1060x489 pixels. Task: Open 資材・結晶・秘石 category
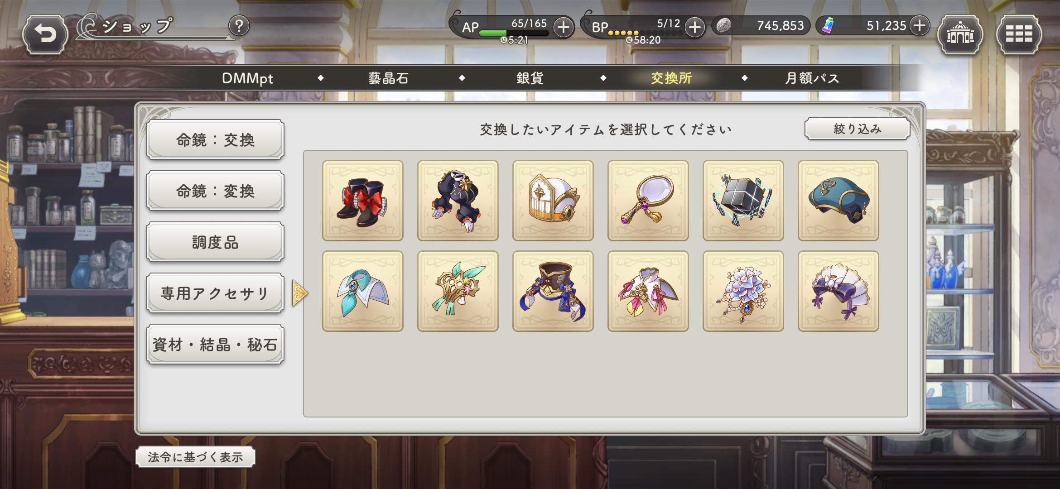[x=215, y=344]
